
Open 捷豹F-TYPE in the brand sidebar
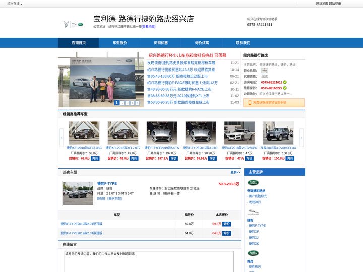tap(257, 226)
